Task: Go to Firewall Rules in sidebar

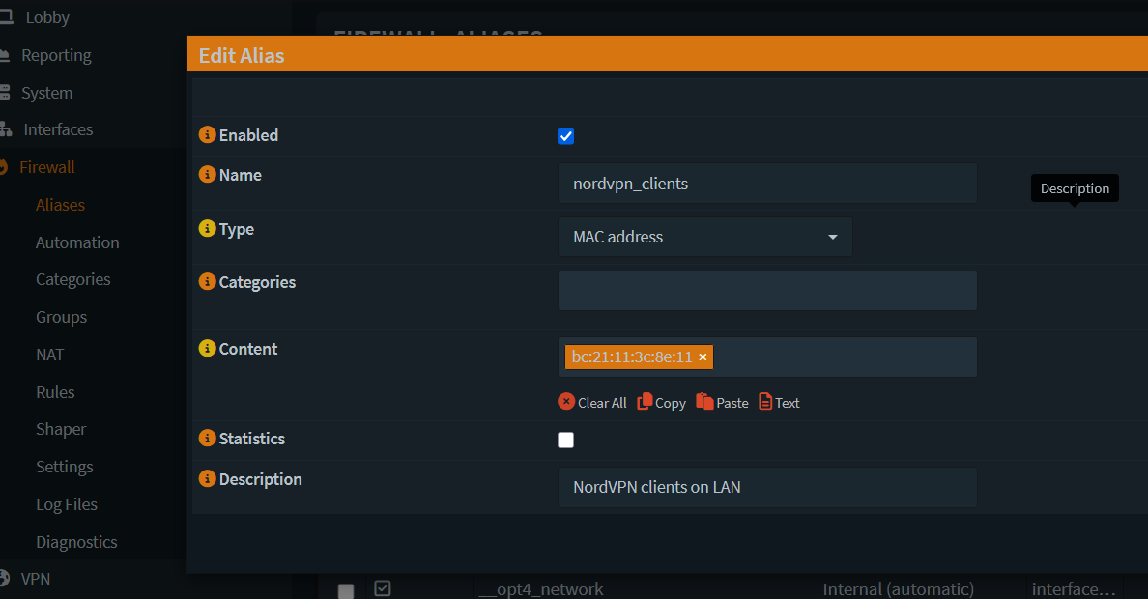Action: 55,392
